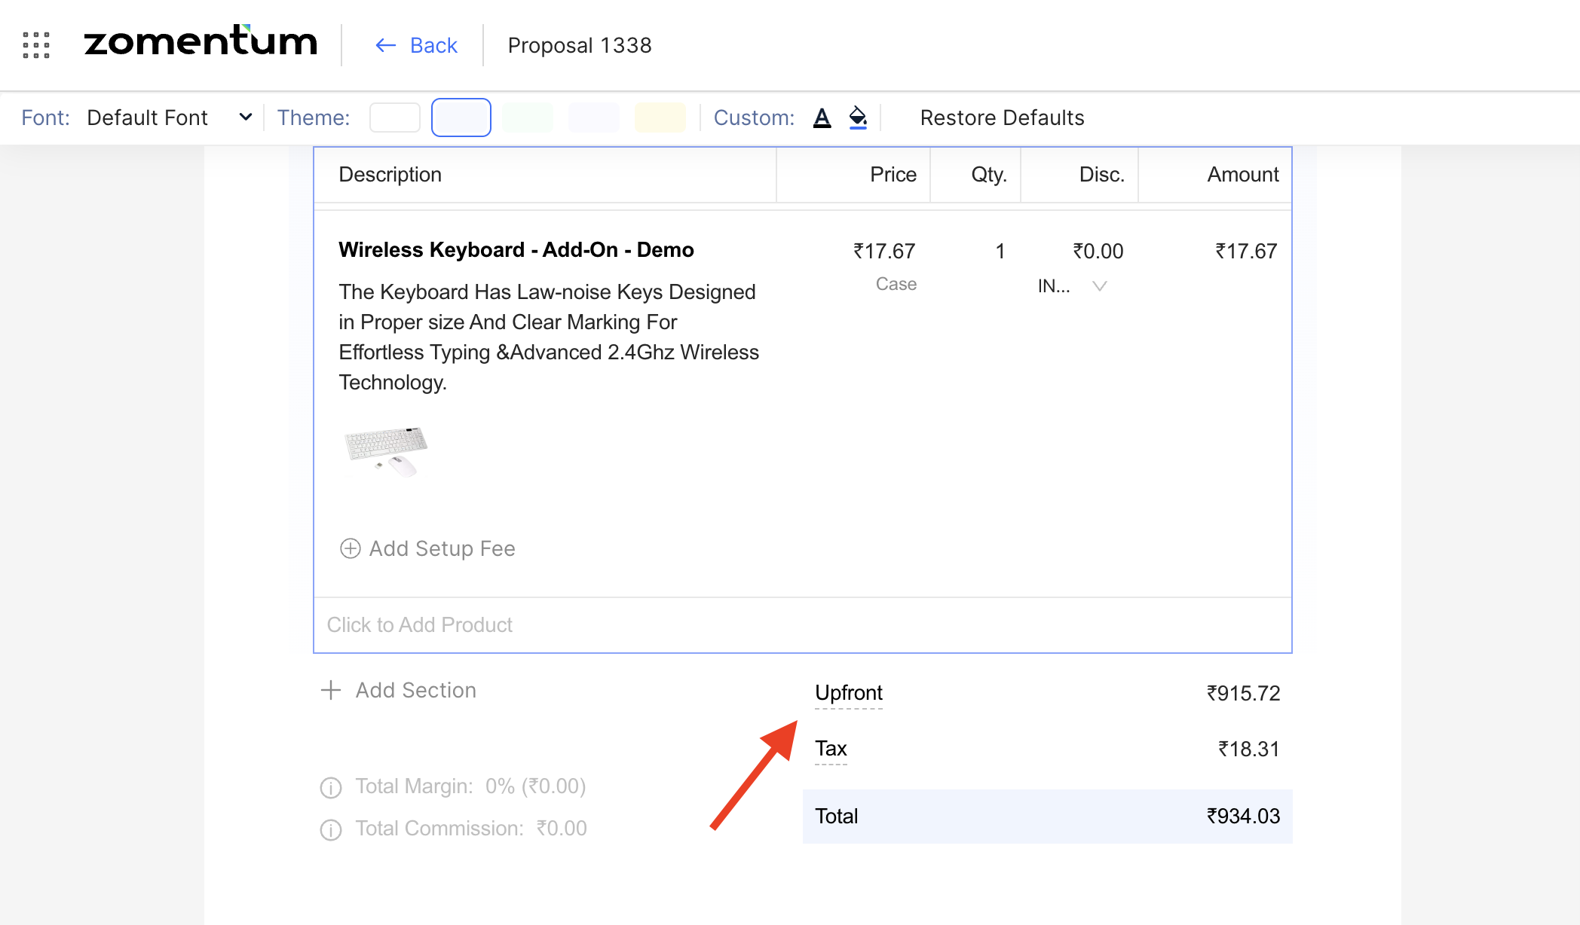This screenshot has width=1580, height=925.
Task: Expand the discount type IN... dropdown
Action: click(1099, 285)
